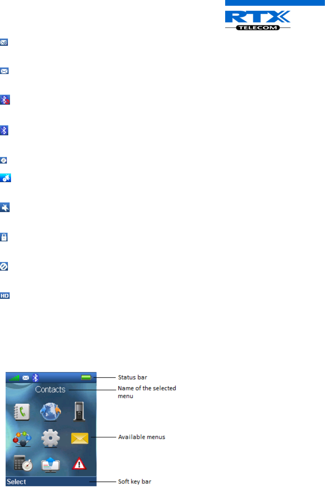Open the calculator and stopwatch menu icon
325x492 pixels.
23,463
